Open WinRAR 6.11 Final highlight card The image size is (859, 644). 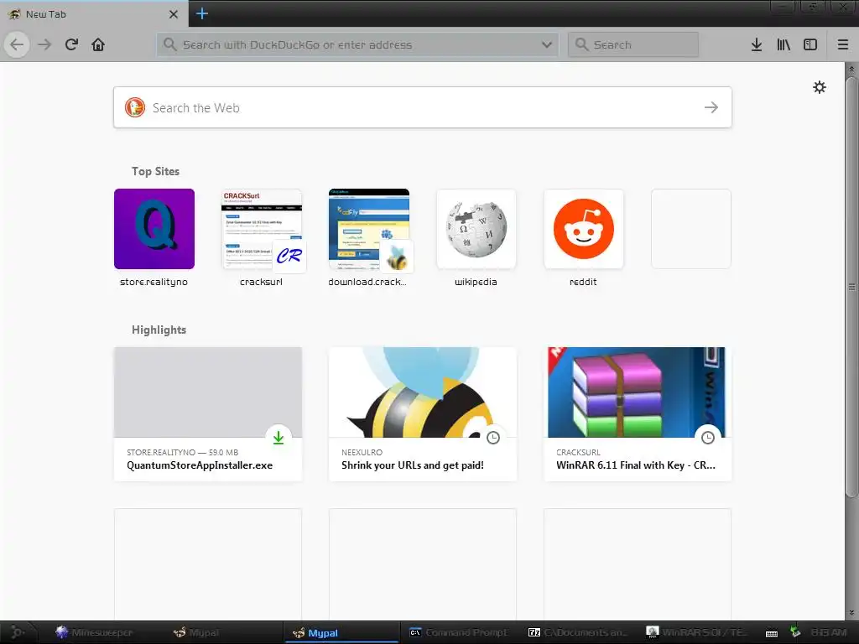[638, 414]
